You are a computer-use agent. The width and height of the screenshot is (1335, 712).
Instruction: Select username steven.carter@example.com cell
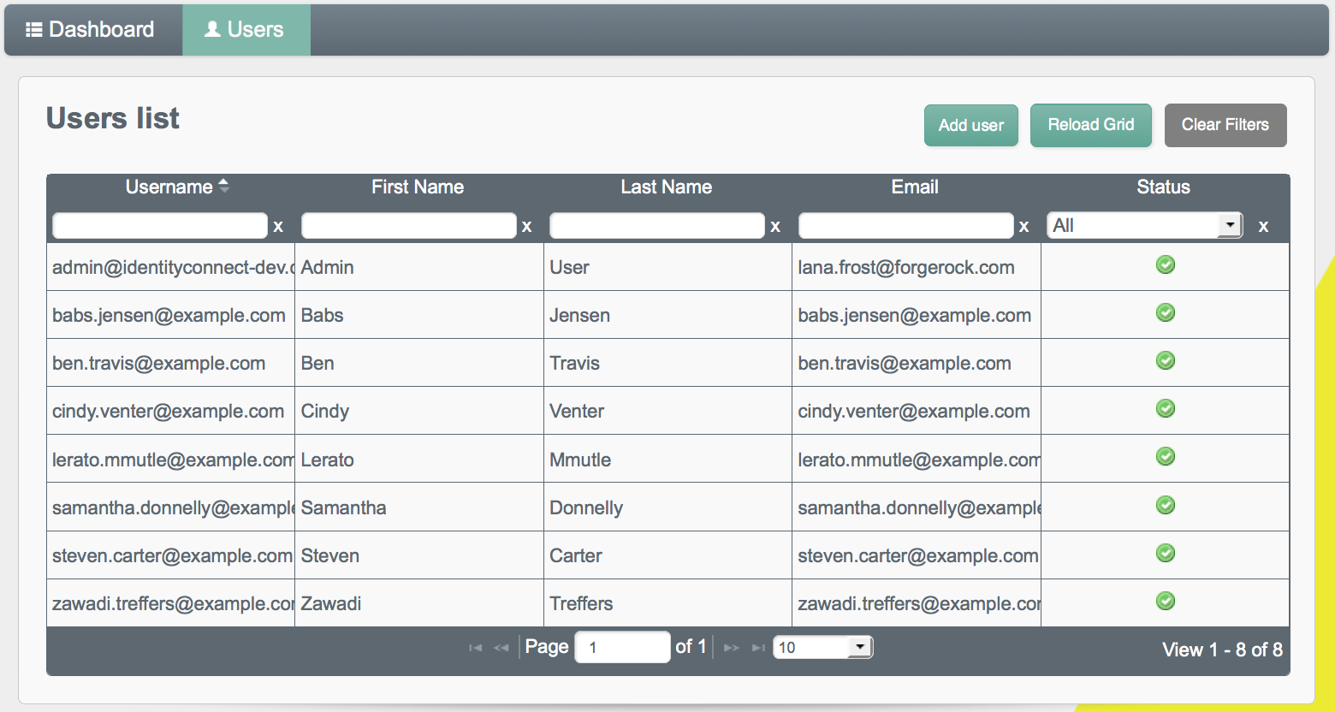coord(171,555)
